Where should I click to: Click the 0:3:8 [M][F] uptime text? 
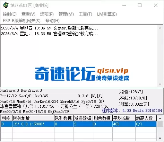90,96
